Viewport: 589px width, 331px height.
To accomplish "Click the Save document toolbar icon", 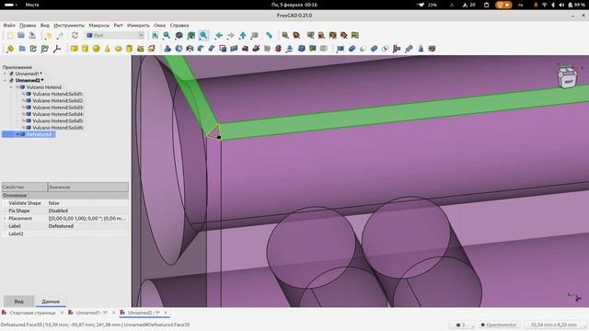I will tap(32, 35).
